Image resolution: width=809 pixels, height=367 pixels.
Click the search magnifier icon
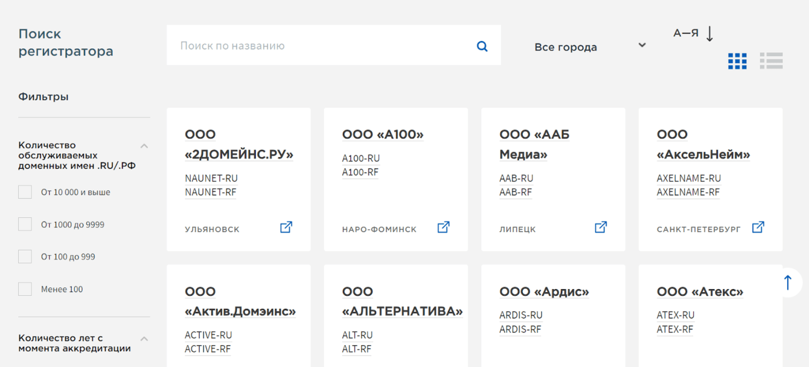click(x=482, y=46)
